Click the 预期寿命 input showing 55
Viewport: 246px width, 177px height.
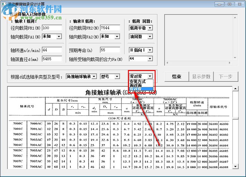111,49
